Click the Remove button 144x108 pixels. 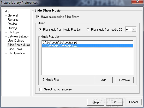124,80
